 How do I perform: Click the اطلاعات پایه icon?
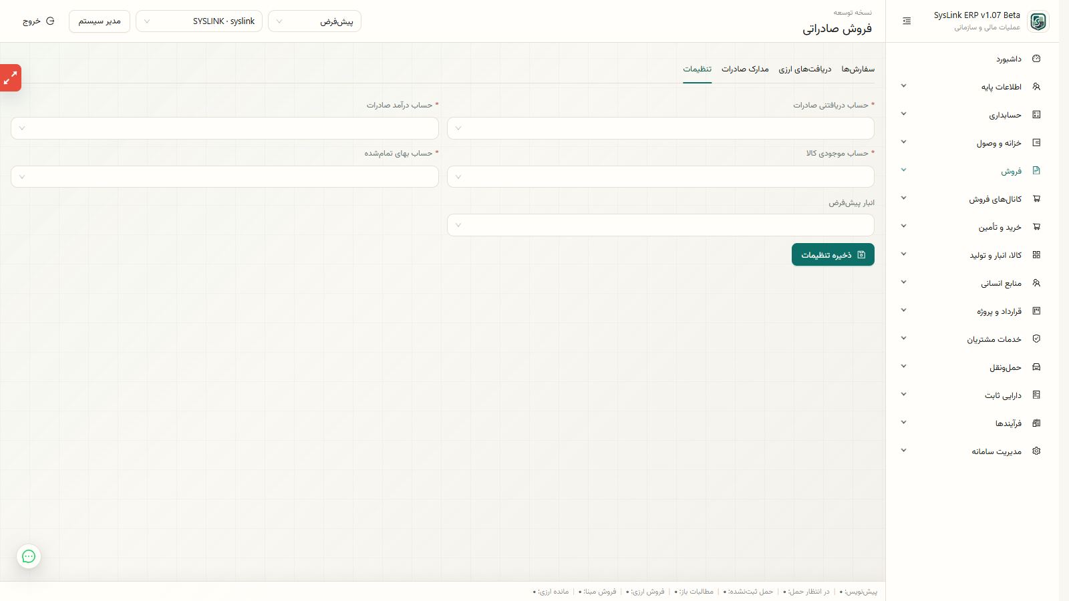pos(1036,87)
